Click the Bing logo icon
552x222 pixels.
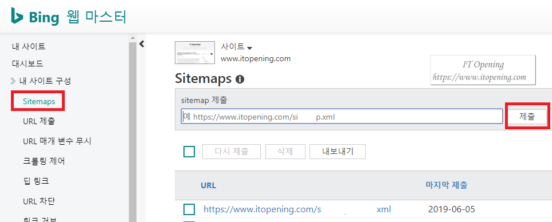coord(17,16)
